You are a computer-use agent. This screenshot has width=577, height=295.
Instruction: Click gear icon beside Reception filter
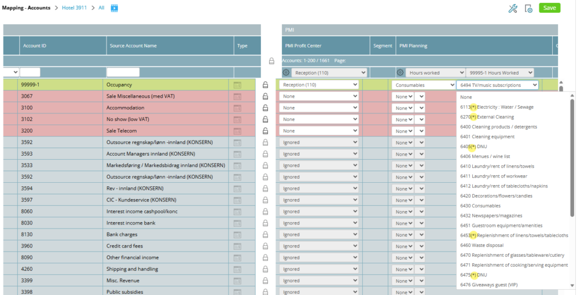(x=286, y=73)
